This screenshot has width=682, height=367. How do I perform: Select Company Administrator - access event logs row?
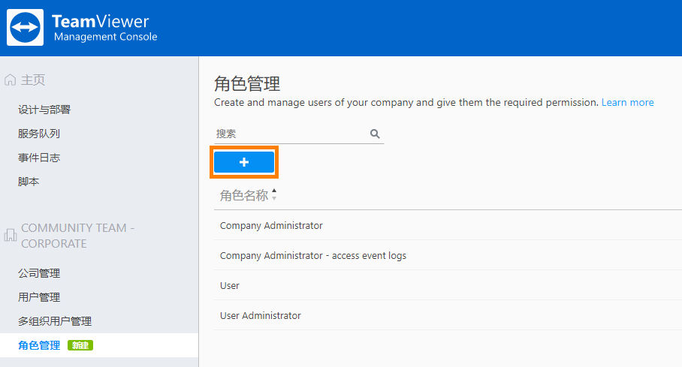pos(448,255)
